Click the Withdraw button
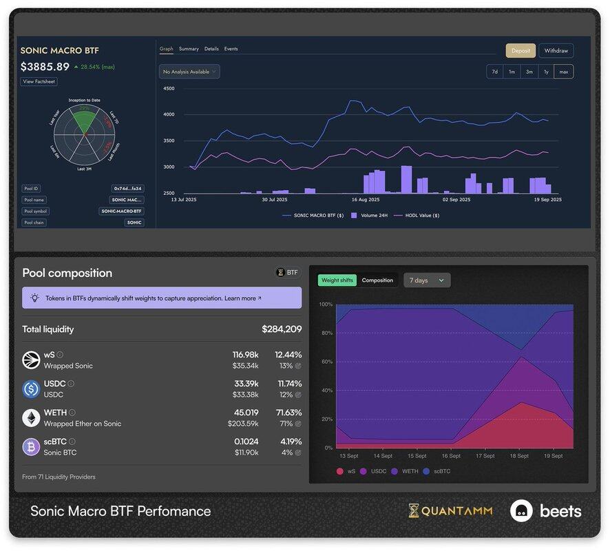Viewport: 610px width, 551px height. coord(556,50)
